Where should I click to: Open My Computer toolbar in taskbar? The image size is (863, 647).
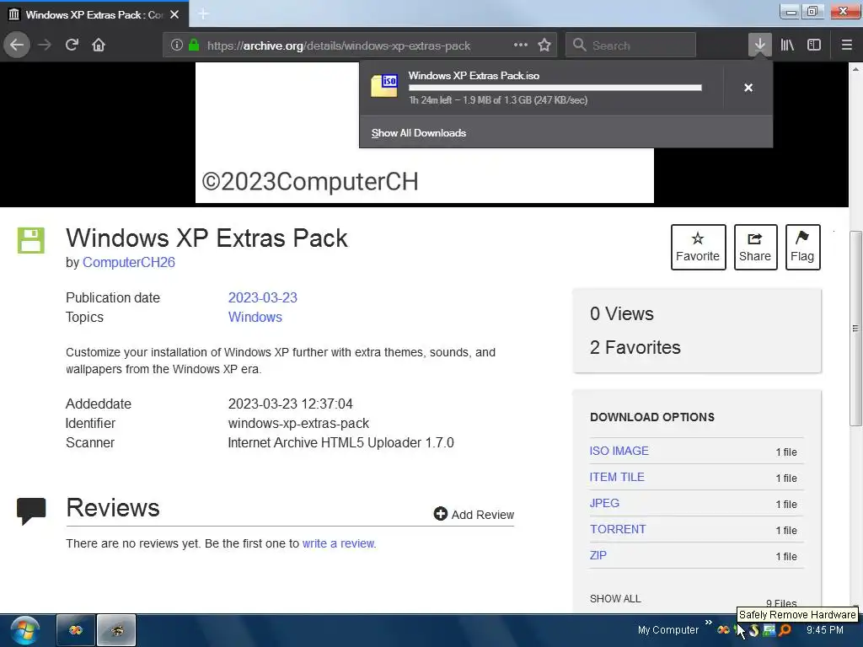pyautogui.click(x=667, y=630)
